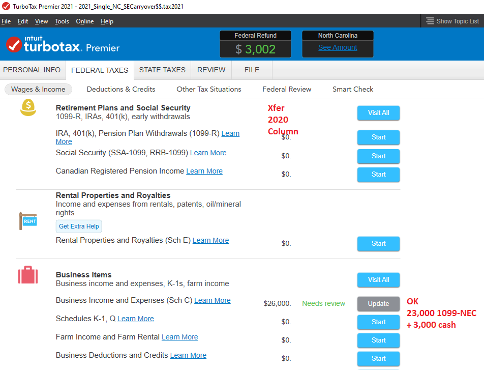Viewport: 484px width, 370px height.
Task: Click the $26,000. Sch C amount
Action: 277,303
